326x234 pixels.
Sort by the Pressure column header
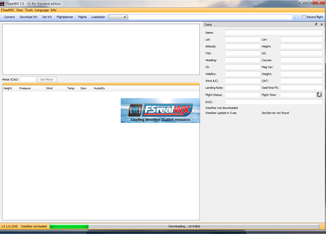pyautogui.click(x=32, y=88)
